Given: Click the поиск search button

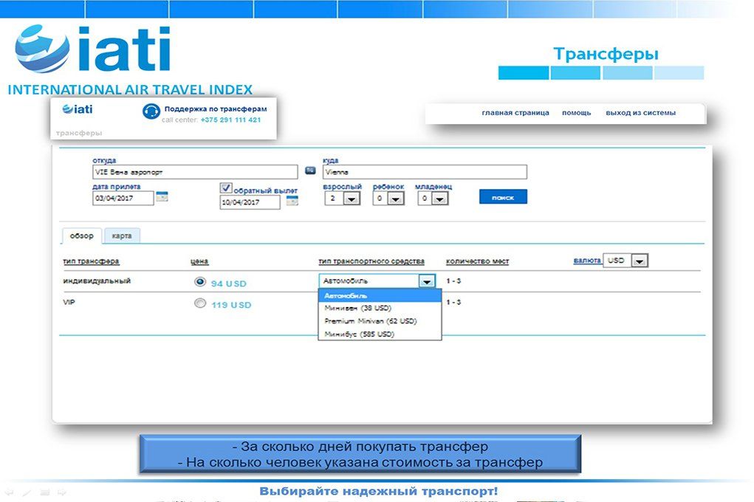Looking at the screenshot, I should tap(503, 196).
